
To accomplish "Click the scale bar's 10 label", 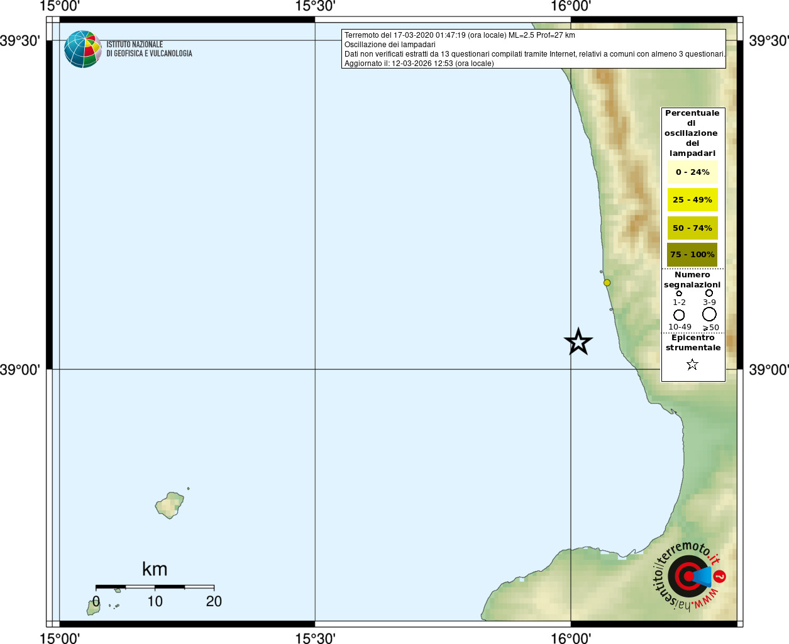I will pyautogui.click(x=155, y=601).
